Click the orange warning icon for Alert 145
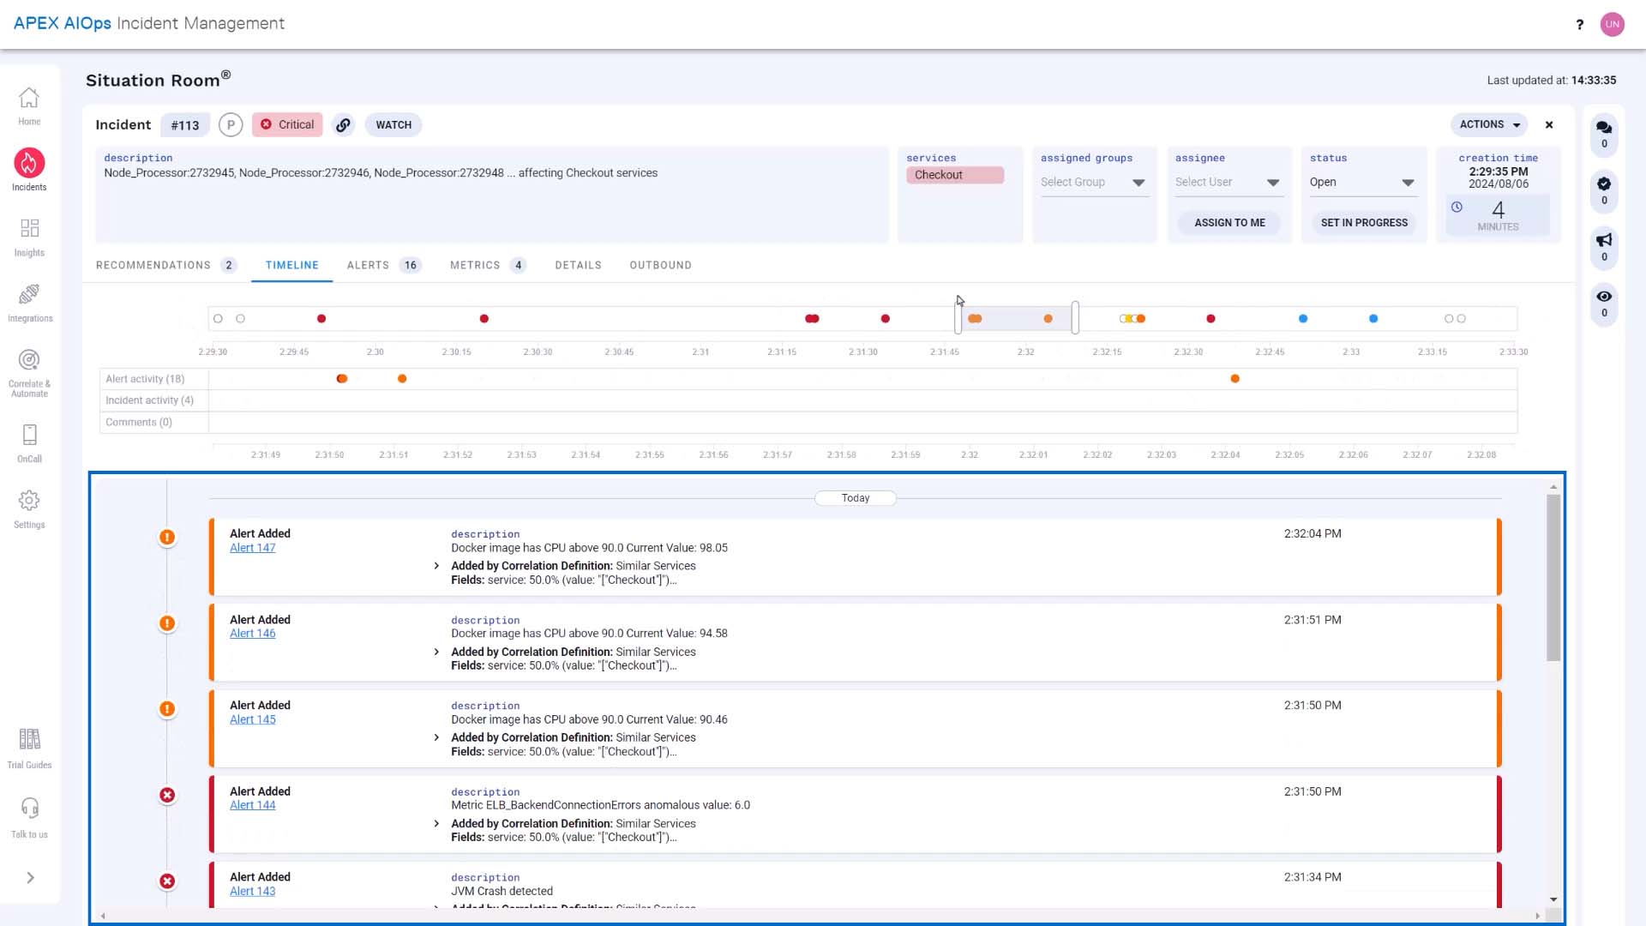 (167, 709)
